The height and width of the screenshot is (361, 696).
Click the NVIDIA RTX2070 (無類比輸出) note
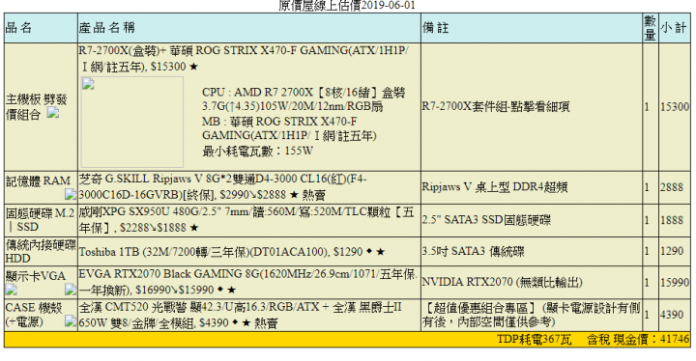coord(502,282)
